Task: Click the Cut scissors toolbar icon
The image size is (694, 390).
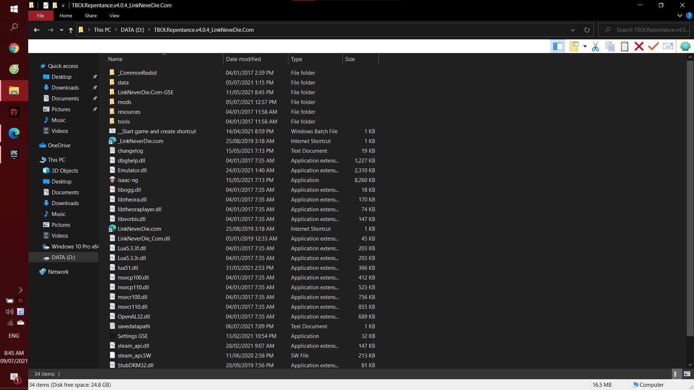Action: (595, 47)
